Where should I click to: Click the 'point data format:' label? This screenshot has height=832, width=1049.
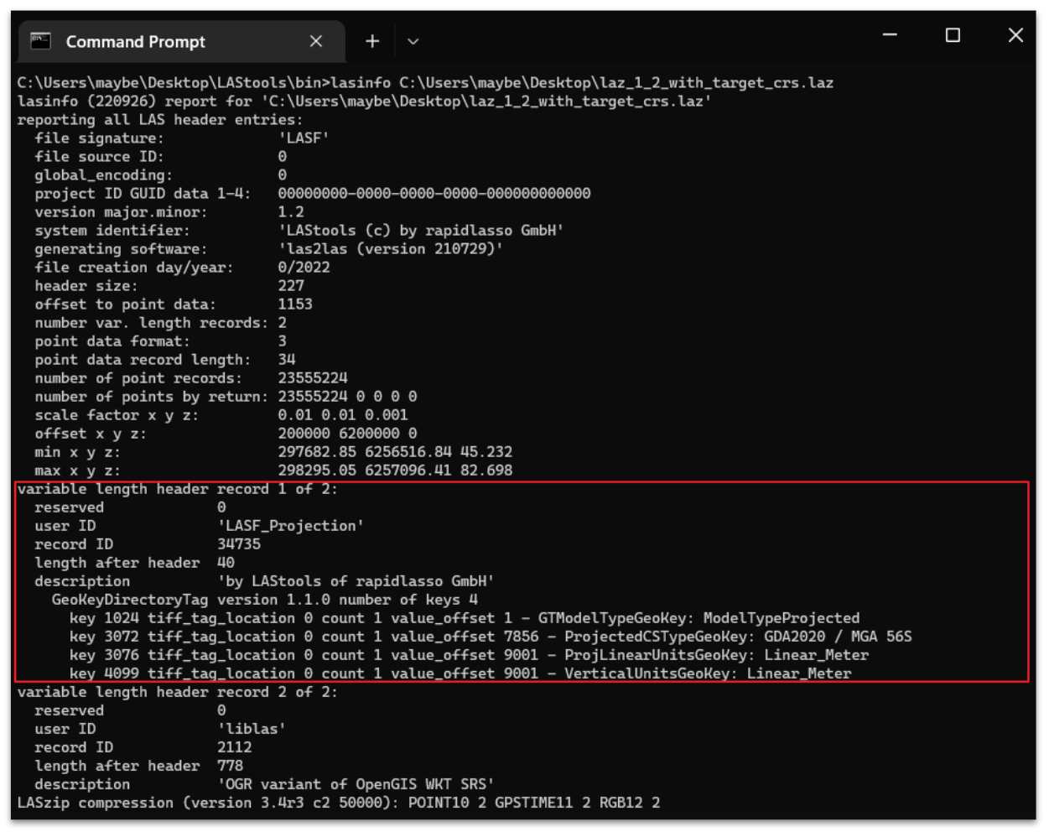(112, 341)
